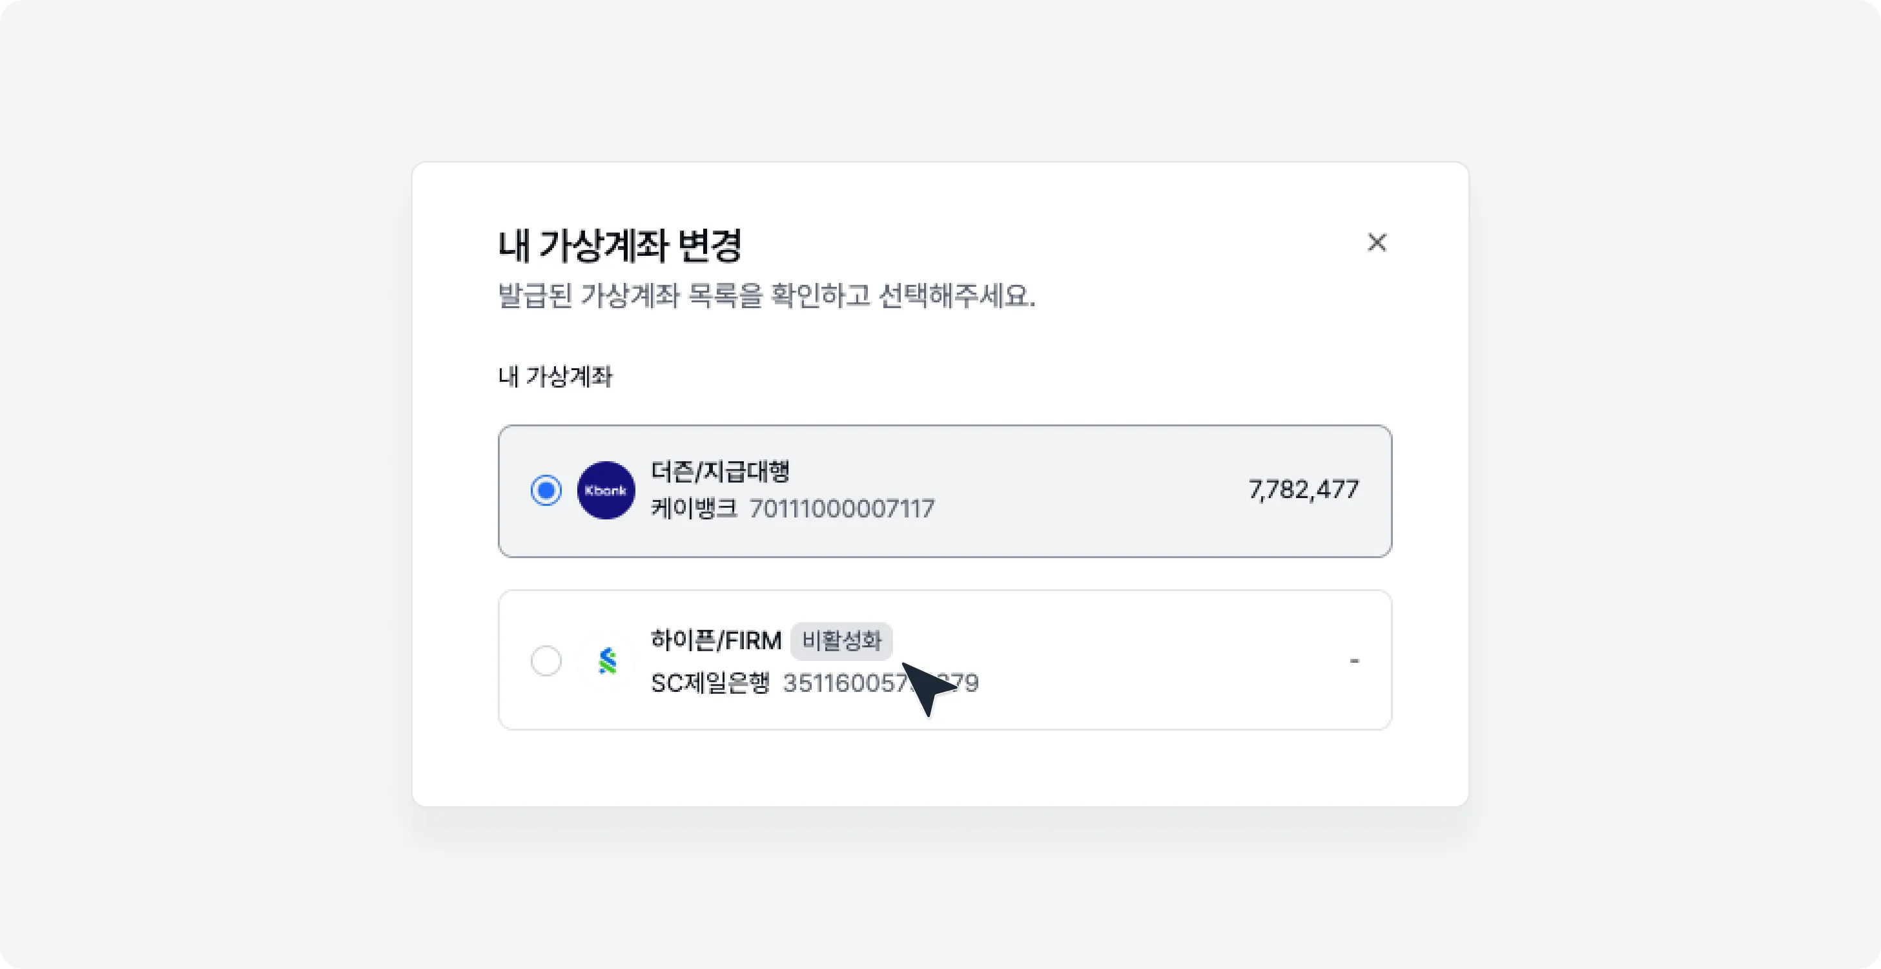1881x969 pixels.
Task: Select the 하이픈/FIRM radio button
Action: pos(546,661)
